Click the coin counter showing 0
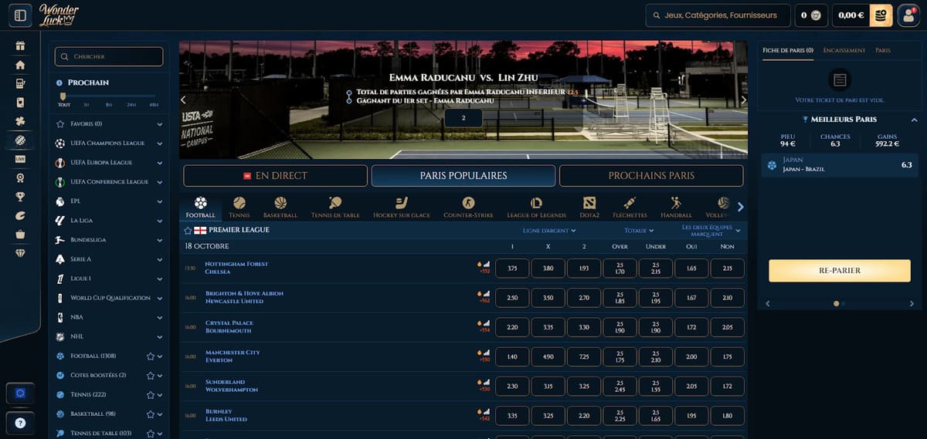Image resolution: width=927 pixels, height=439 pixels. [x=811, y=15]
